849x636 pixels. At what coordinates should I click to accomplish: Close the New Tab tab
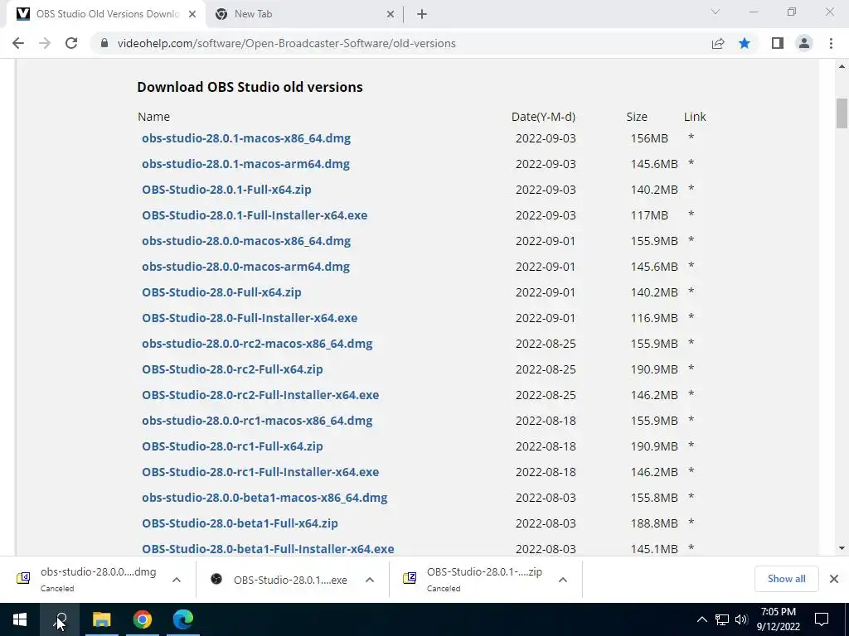coord(391,14)
